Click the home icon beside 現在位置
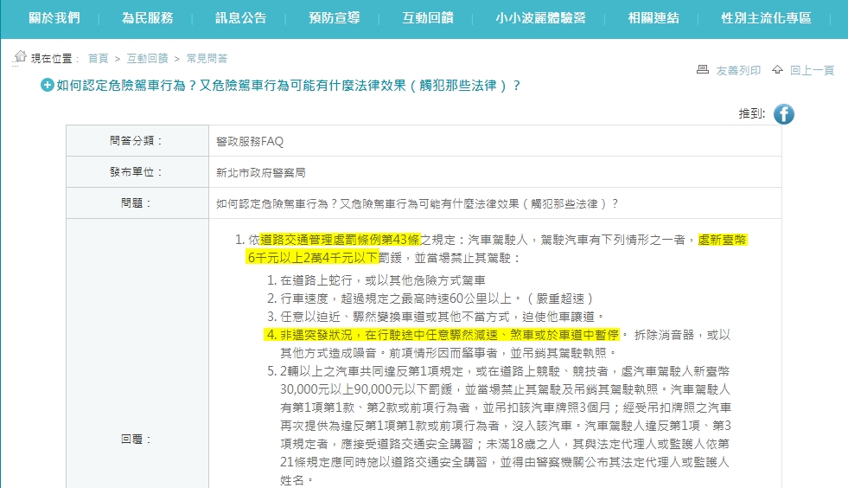The height and width of the screenshot is (488, 848). (x=20, y=57)
